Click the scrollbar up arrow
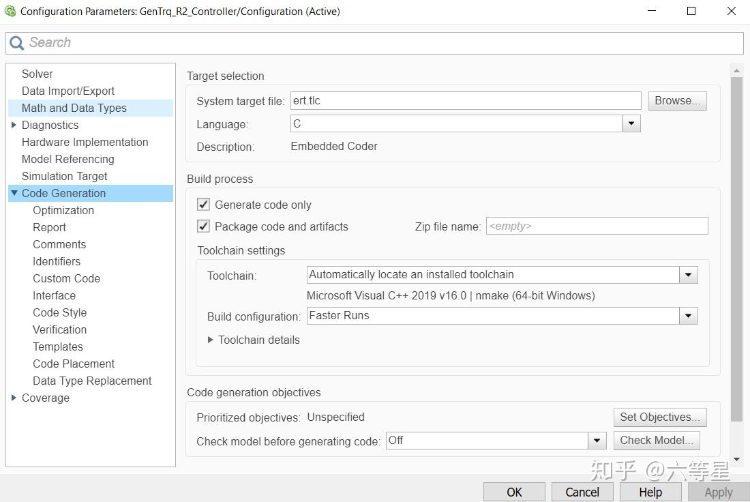750x502 pixels. 736,70
